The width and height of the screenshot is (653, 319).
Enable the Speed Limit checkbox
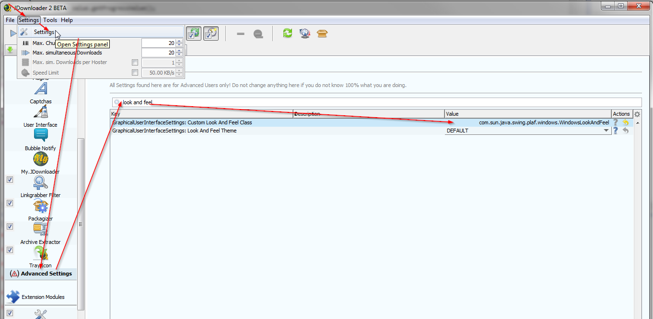point(135,72)
